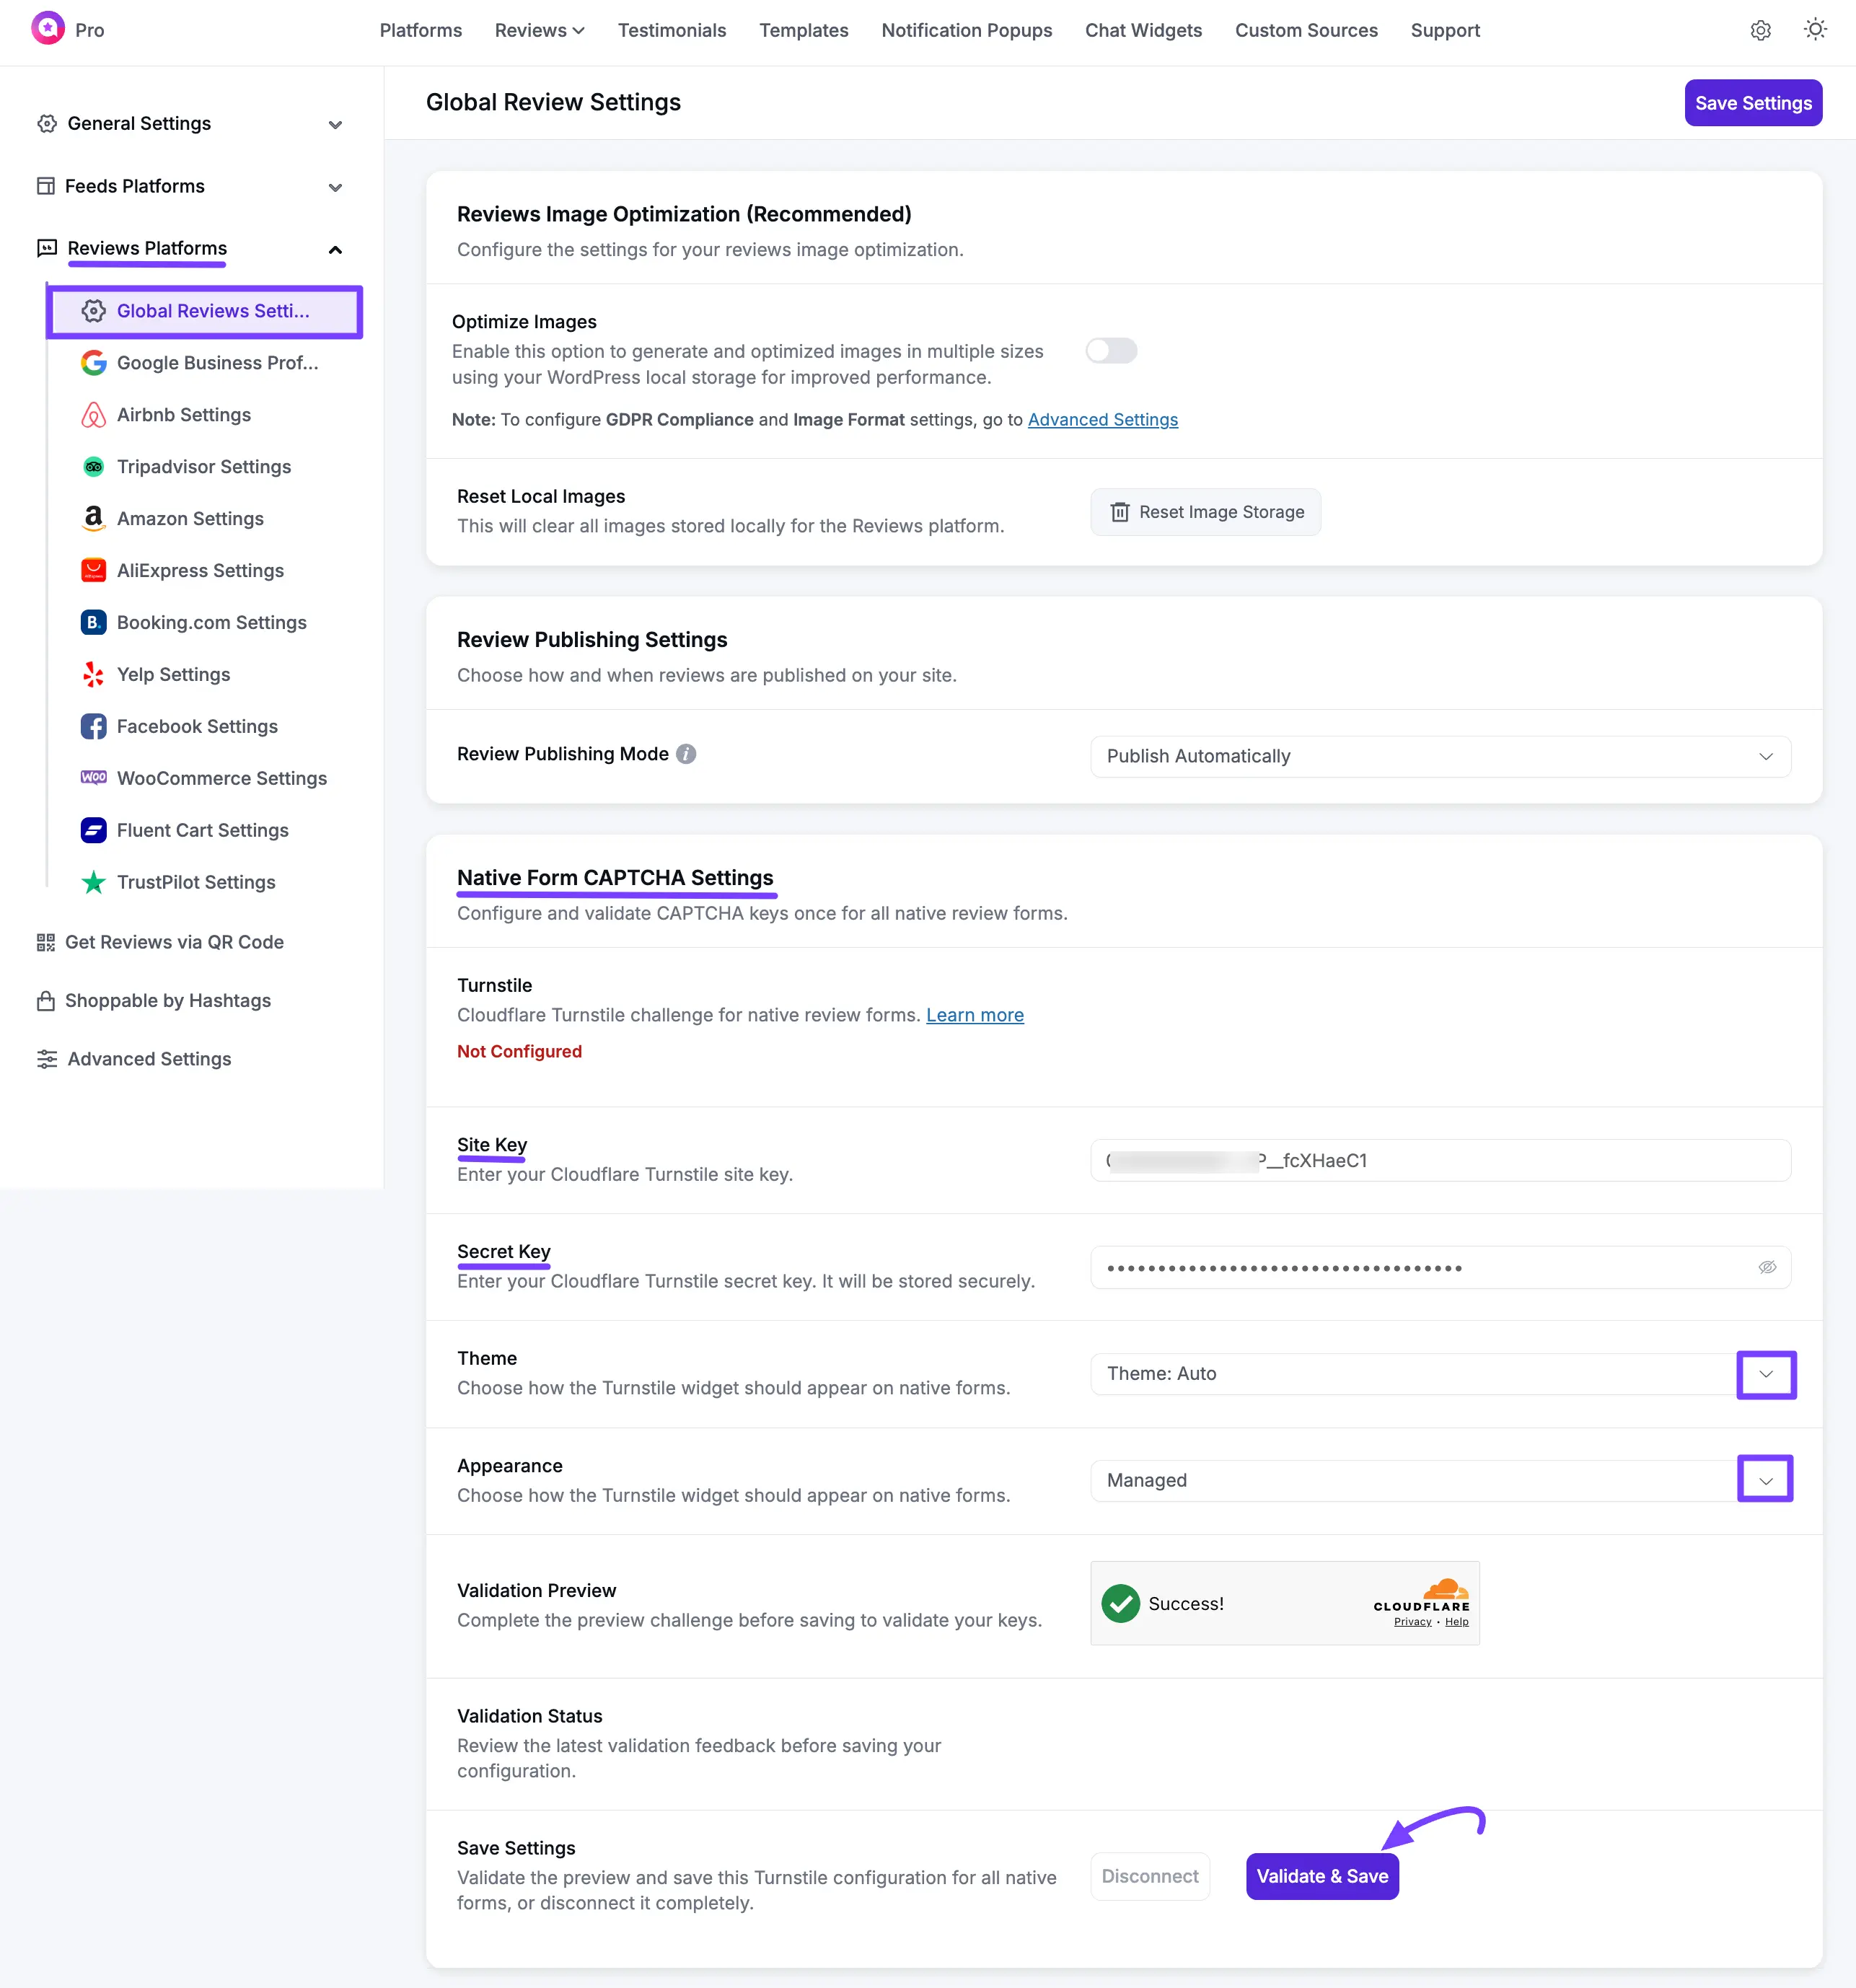Open the Learn more link for Turnstile
Viewport: 1856px width, 1988px height.
(x=975, y=1015)
